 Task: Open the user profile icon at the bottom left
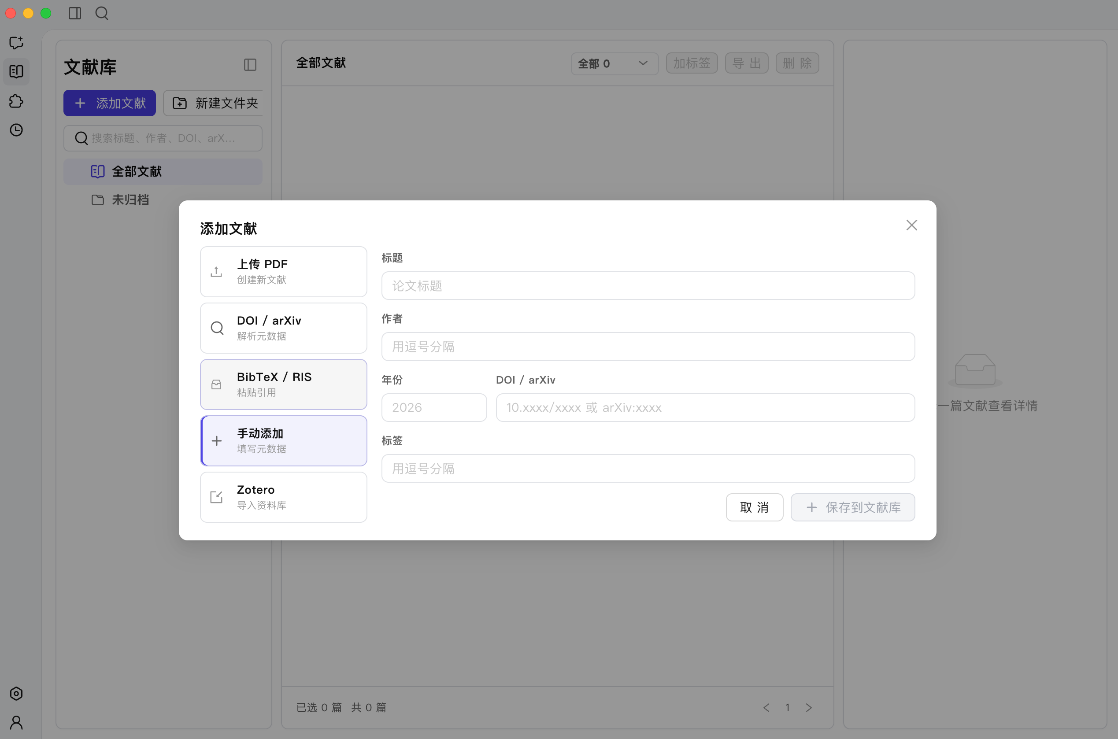[x=16, y=722]
